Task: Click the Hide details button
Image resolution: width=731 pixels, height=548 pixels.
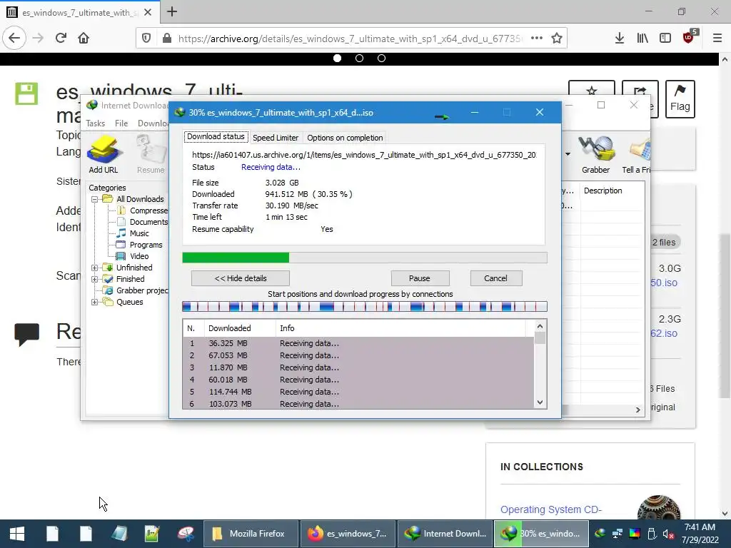Action: [x=241, y=278]
